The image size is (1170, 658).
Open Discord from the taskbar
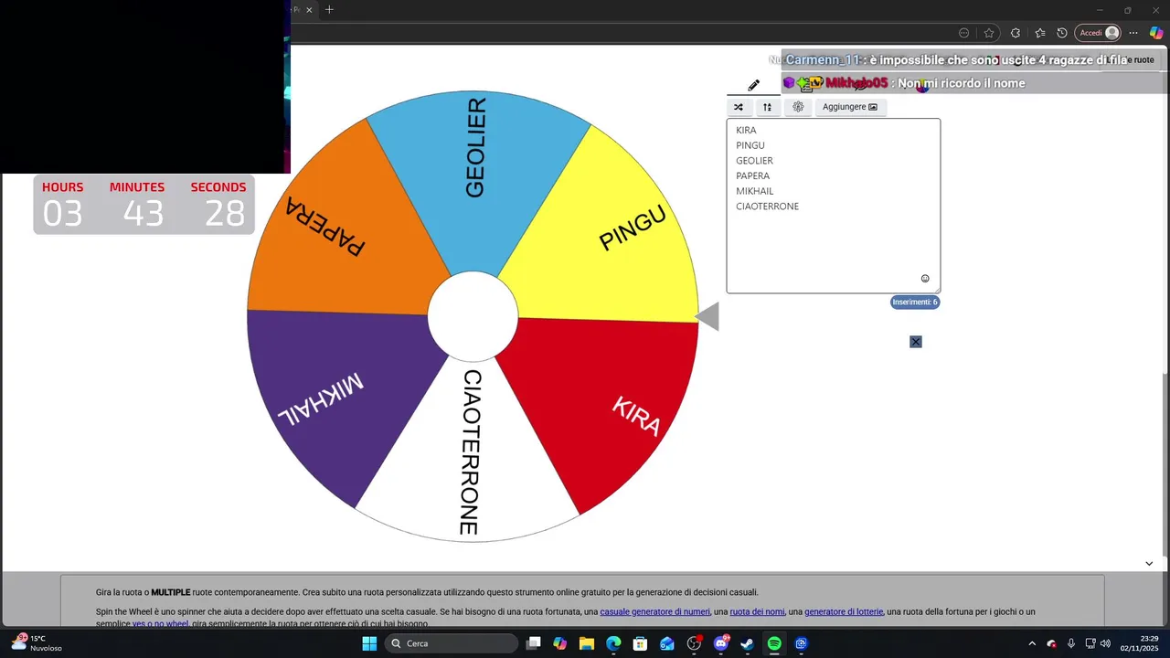[720, 643]
